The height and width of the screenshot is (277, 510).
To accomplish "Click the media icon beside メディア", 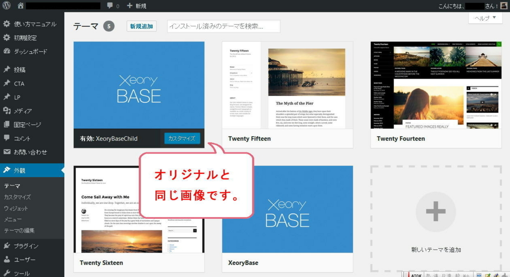I will (6, 110).
